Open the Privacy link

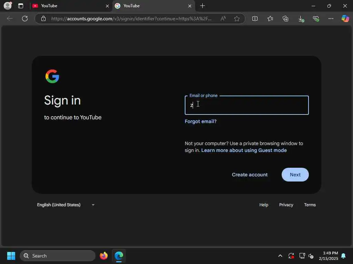tap(286, 205)
